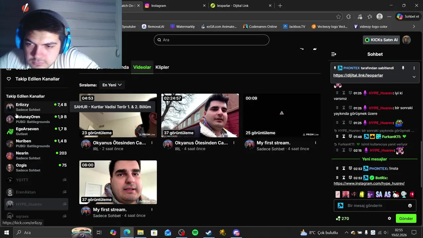Open browser extensions icon
Screen dimensions: 423x238
pyautogui.click(x=348, y=17)
